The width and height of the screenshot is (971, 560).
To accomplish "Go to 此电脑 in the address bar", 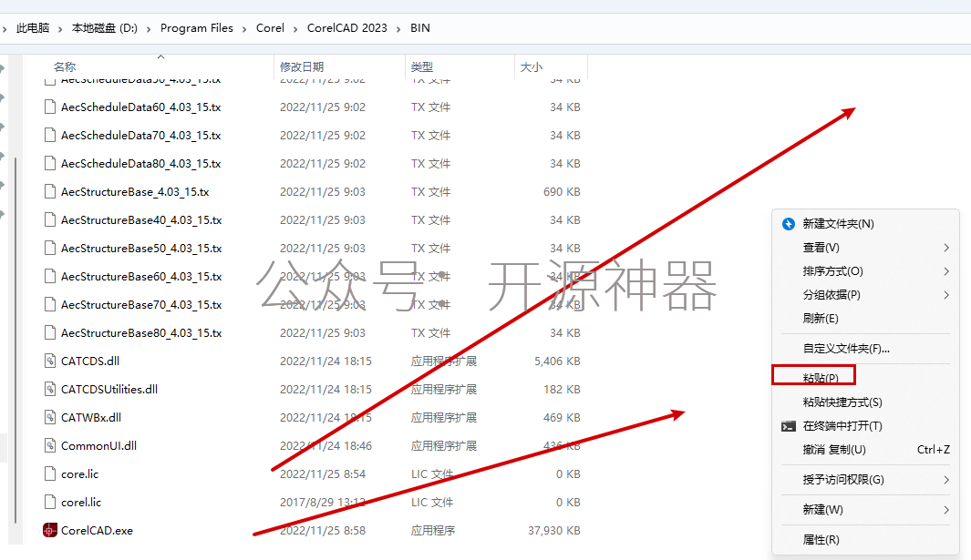I will point(33,28).
